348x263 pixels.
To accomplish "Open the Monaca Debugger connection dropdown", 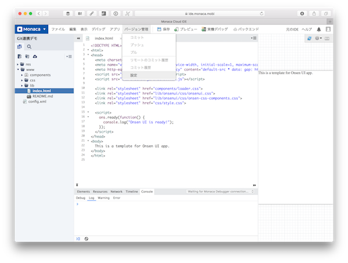I will (x=220, y=192).
